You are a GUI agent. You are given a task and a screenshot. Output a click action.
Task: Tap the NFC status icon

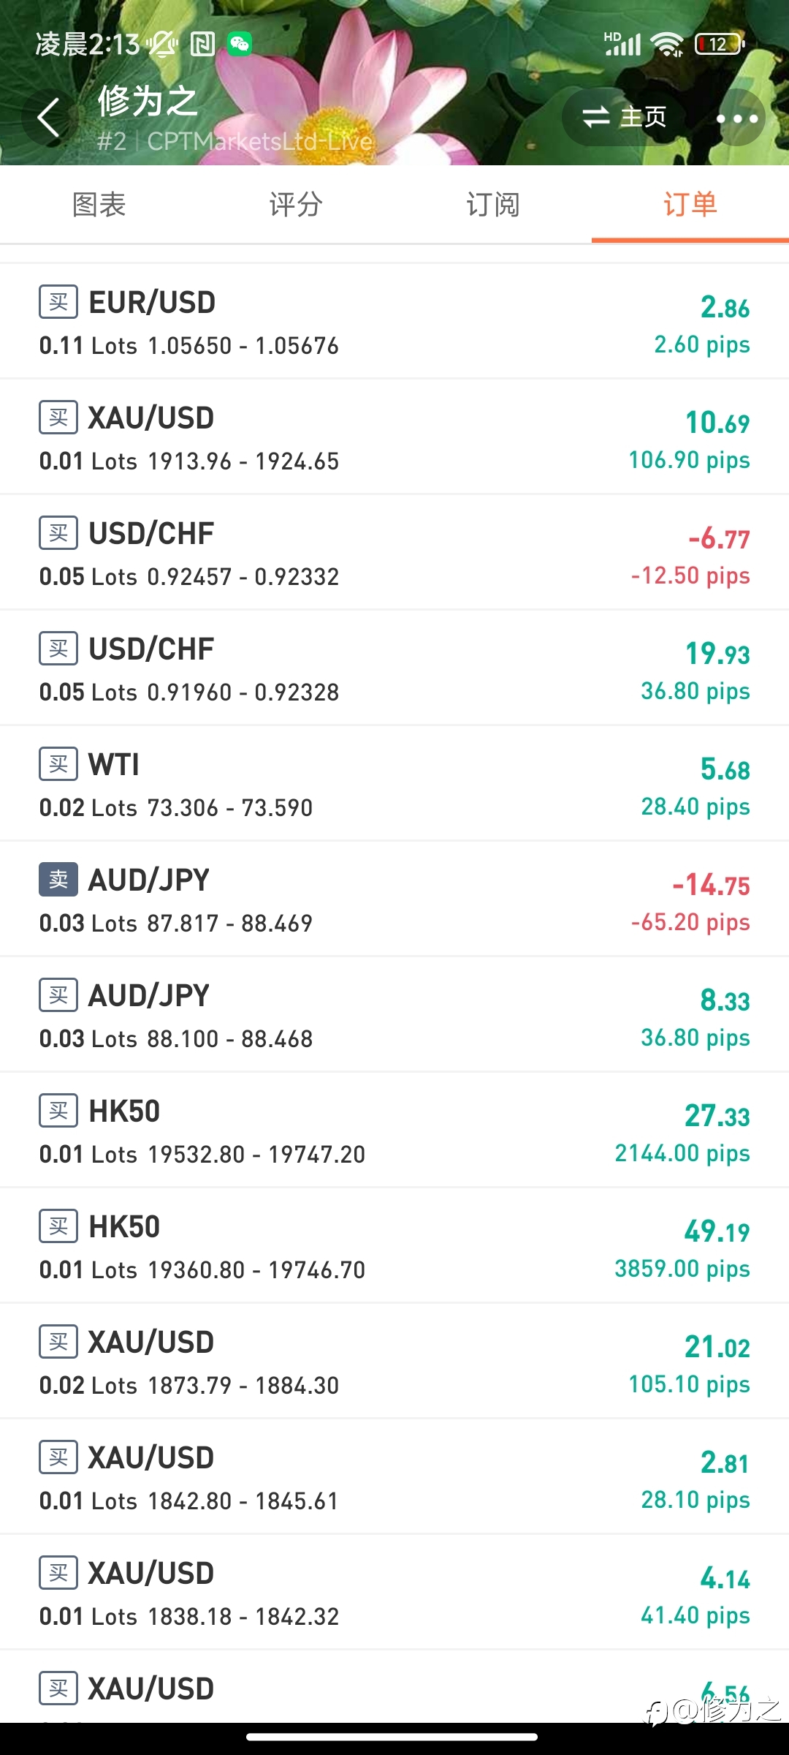(202, 45)
